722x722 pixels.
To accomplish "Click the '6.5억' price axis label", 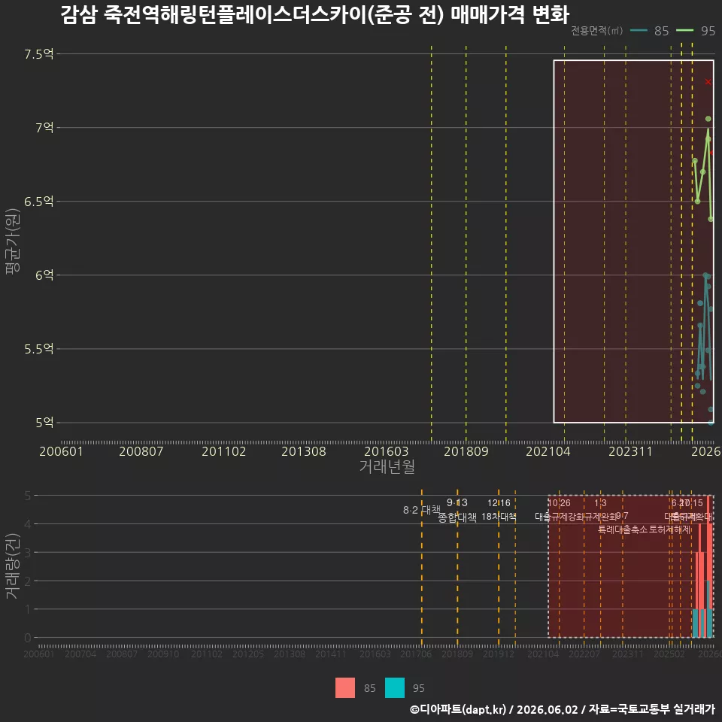I will [x=39, y=202].
